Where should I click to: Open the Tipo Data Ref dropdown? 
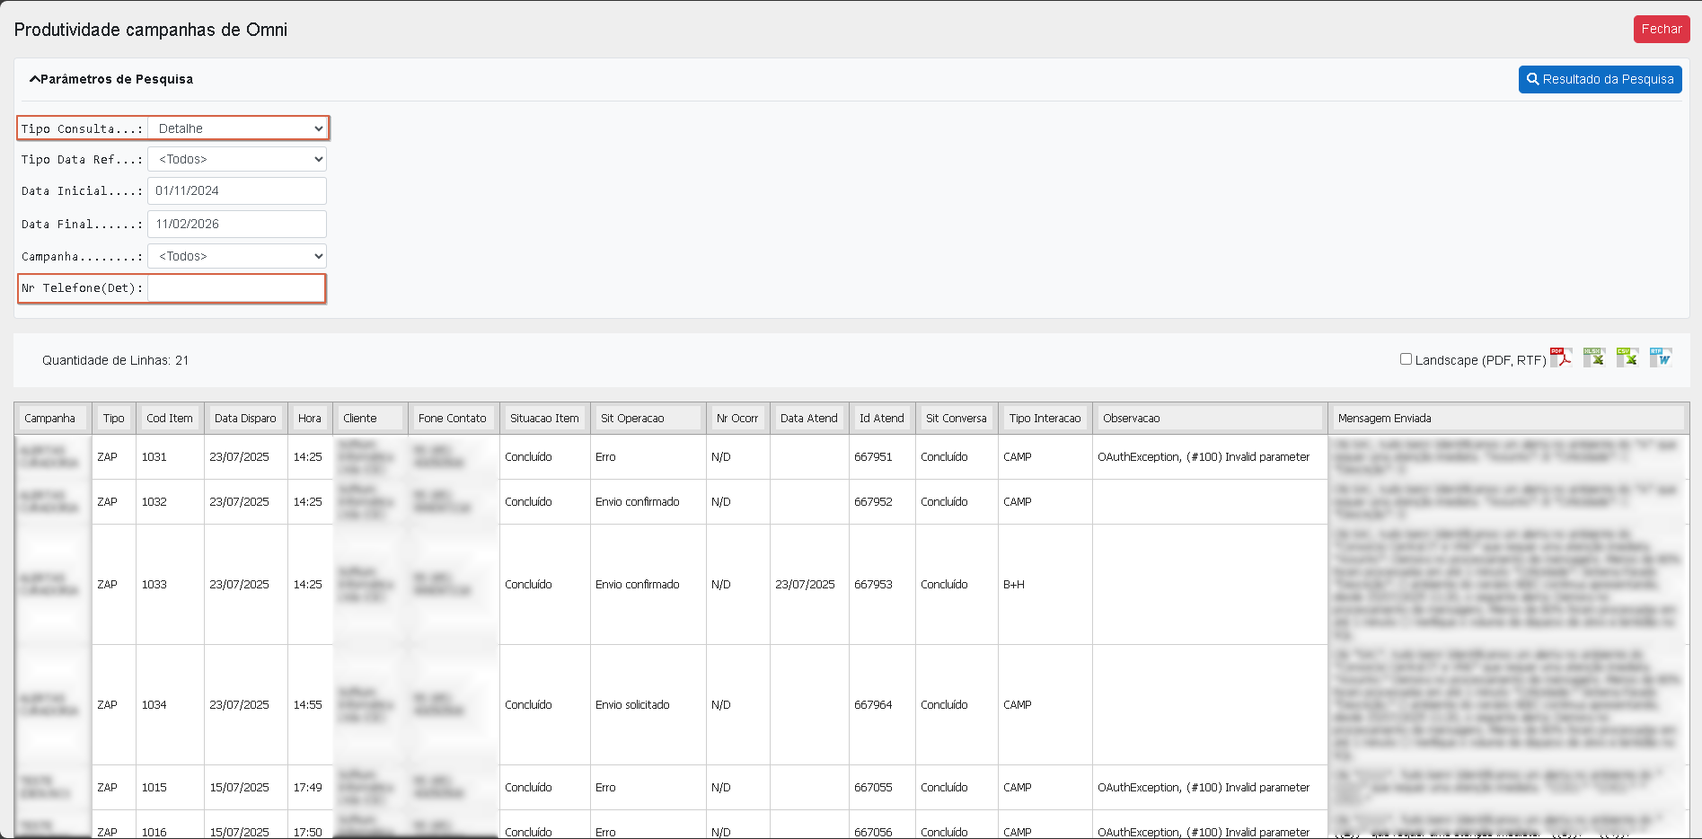[237, 159]
